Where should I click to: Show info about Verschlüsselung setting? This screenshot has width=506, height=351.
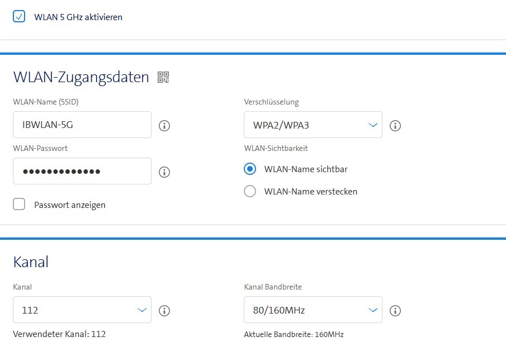[395, 126]
